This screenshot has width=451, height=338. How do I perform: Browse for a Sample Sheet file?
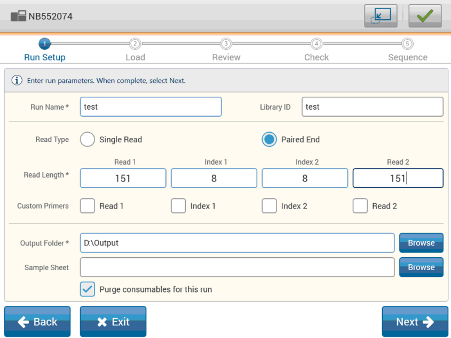pos(421,267)
